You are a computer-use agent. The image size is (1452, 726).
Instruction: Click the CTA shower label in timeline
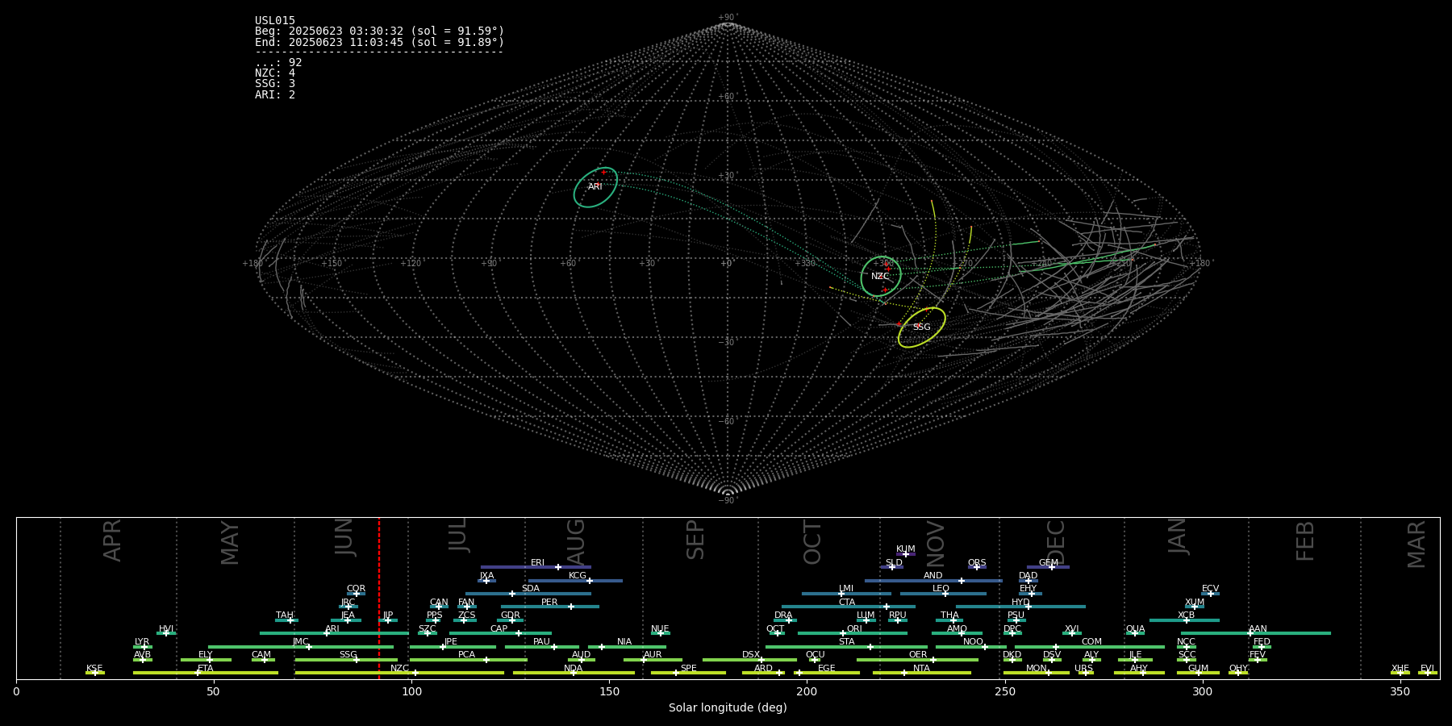[x=847, y=603]
